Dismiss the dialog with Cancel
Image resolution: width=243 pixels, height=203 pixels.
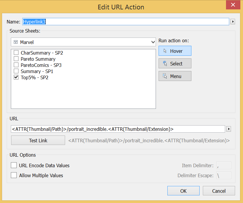point(219,190)
